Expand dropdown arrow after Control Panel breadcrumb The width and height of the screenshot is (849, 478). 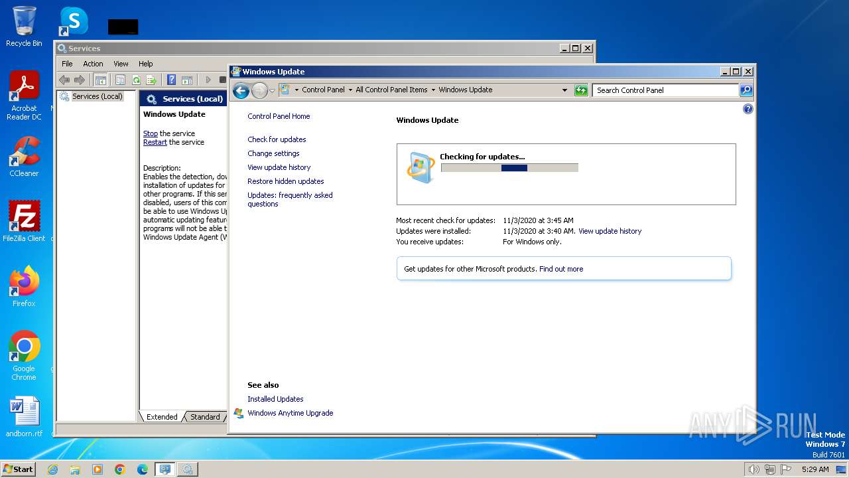(350, 90)
